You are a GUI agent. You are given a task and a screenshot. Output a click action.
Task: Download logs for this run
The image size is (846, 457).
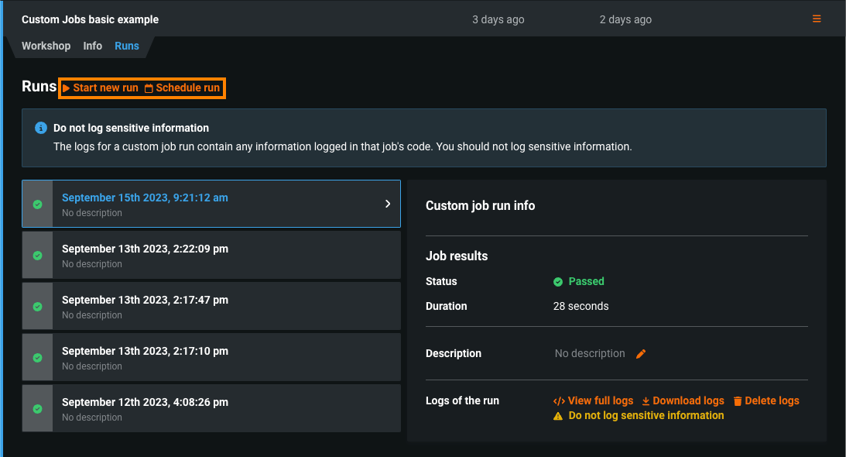pos(683,401)
